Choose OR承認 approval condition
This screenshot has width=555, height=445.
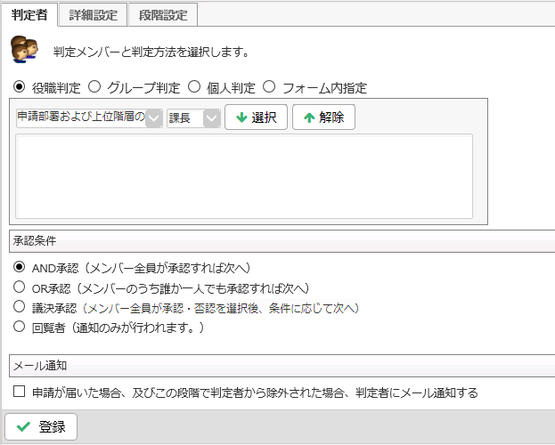coord(19,287)
